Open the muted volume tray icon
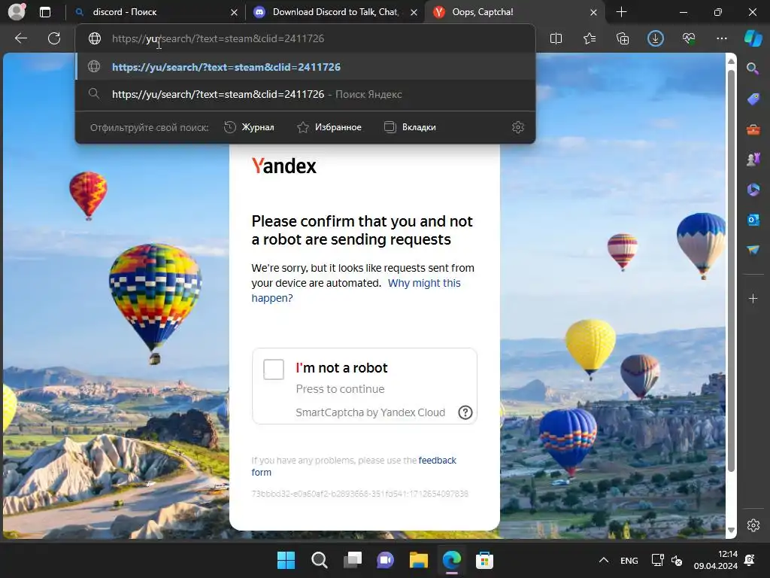 tap(677, 560)
